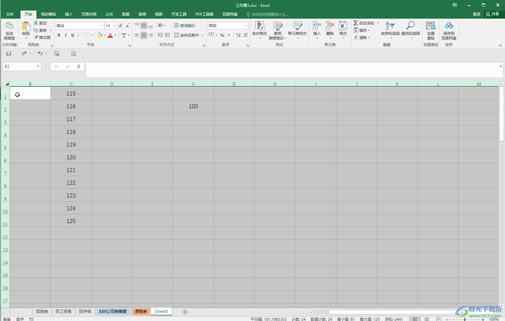Switch to the 公式 Formulas tab
The width and height of the screenshot is (505, 321).
109,14
